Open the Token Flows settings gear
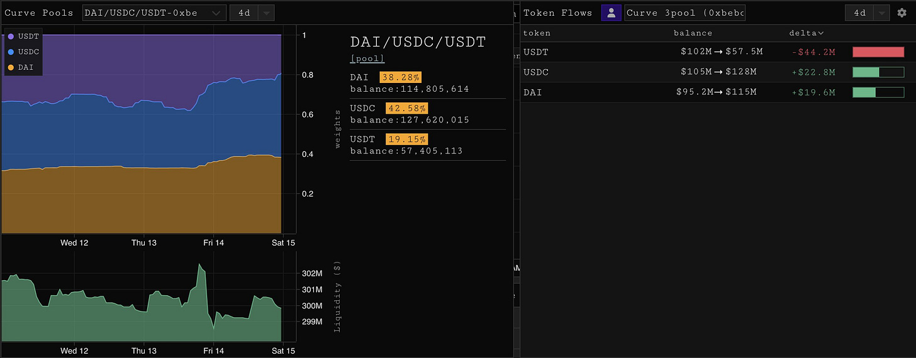The image size is (916, 358). coord(902,13)
